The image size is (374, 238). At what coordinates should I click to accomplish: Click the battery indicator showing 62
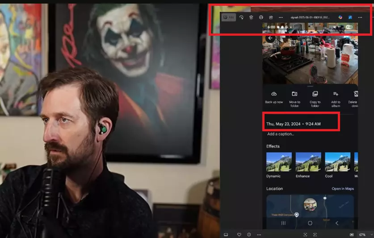349,27
